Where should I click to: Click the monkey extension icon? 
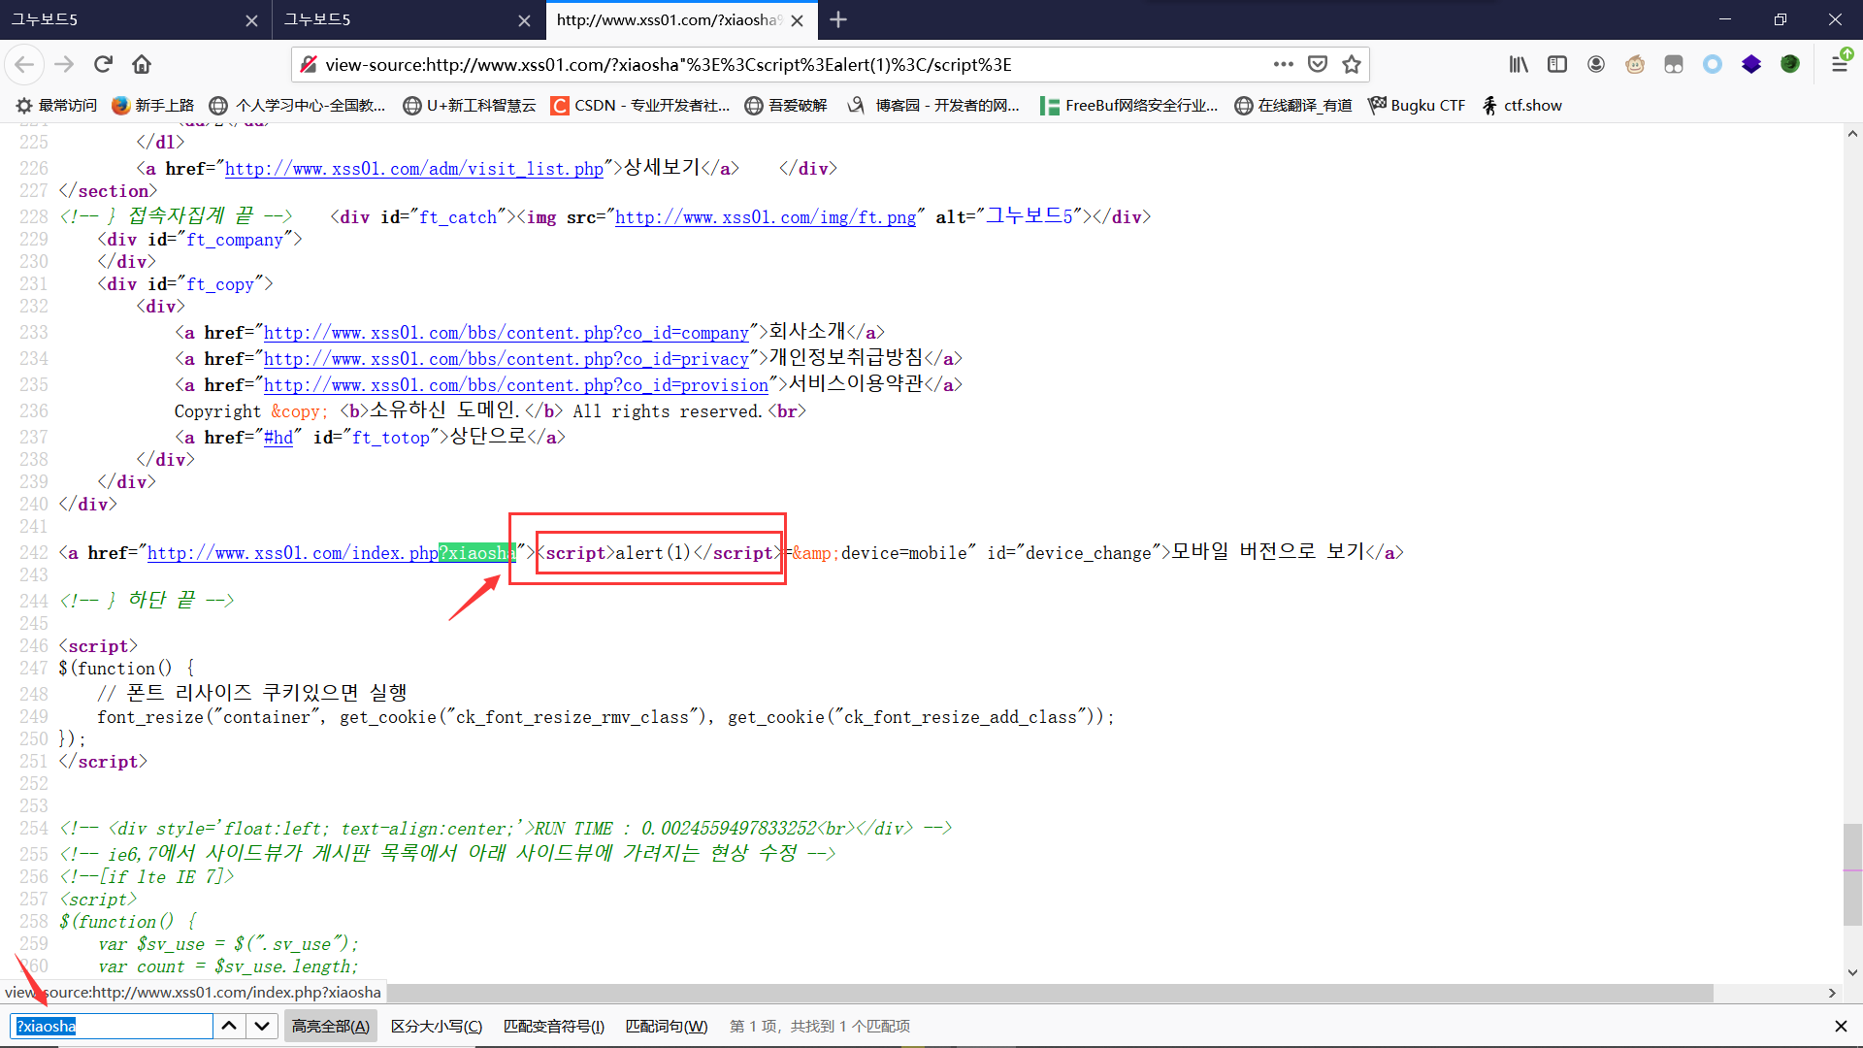pos(1635,64)
